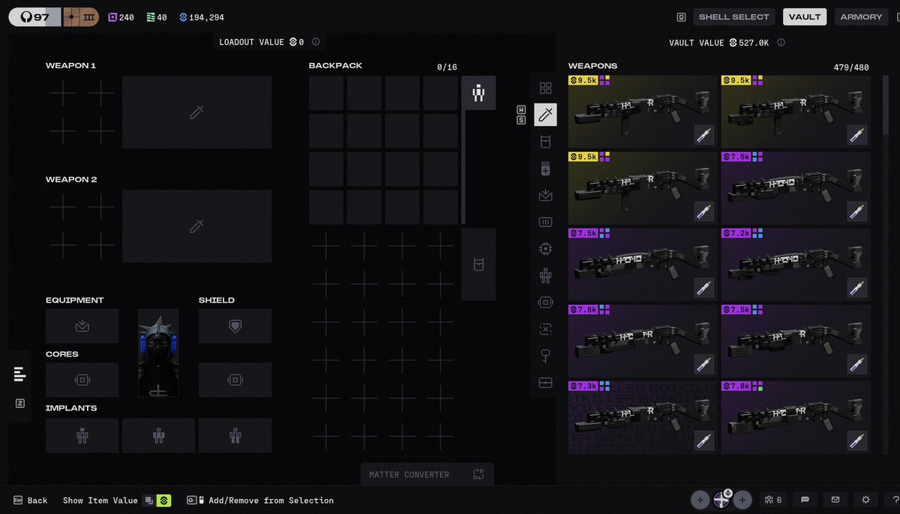Viewport: 900px width, 514px height.
Task: Open the Armory tab
Action: 861,17
